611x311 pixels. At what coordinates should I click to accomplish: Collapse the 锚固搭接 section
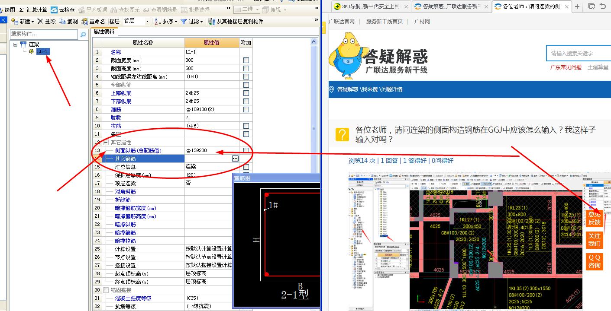(x=105, y=290)
